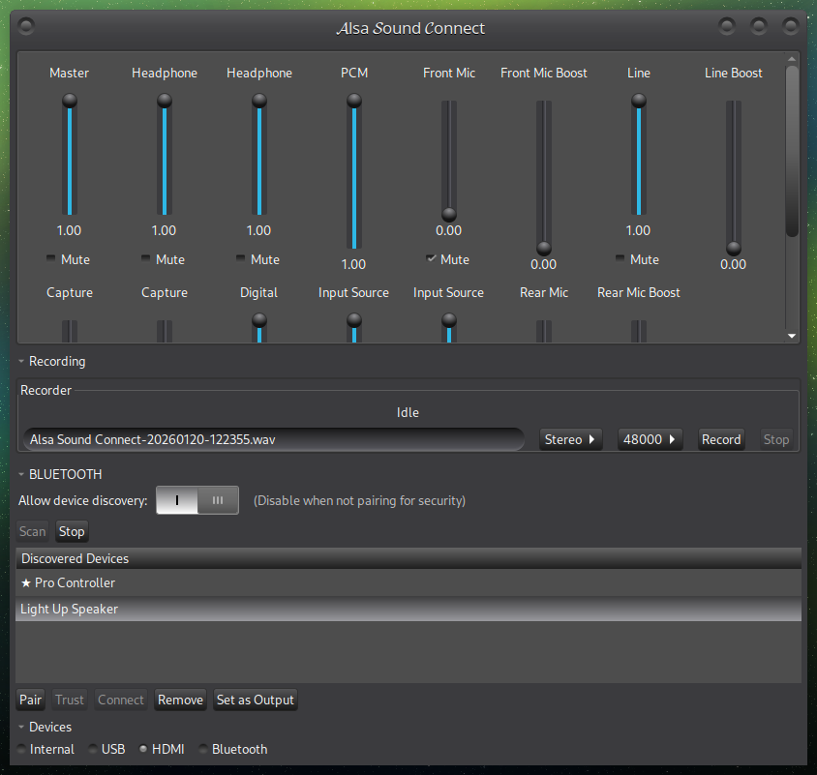Collapse the BLUETOOTH section
The image size is (817, 775).
point(22,475)
